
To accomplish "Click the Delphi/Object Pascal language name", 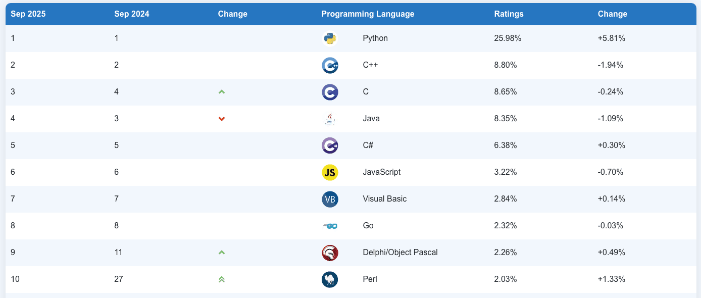I will click(x=400, y=253).
